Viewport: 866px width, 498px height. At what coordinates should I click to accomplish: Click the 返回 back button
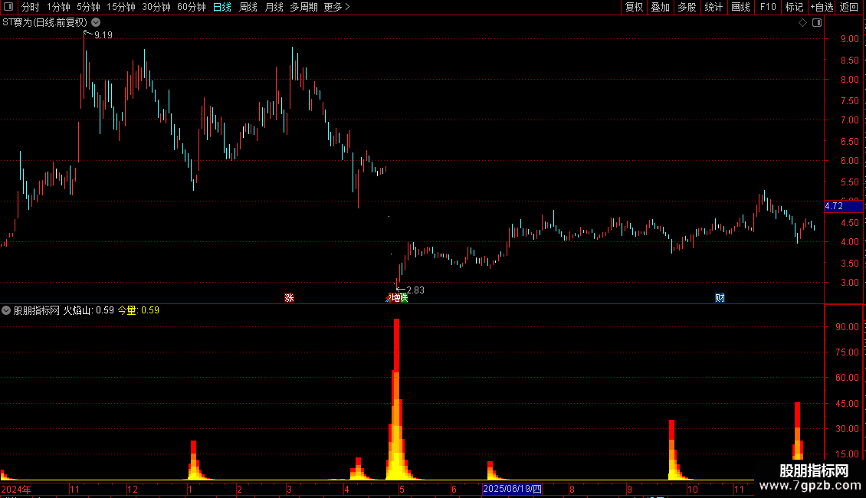point(849,7)
